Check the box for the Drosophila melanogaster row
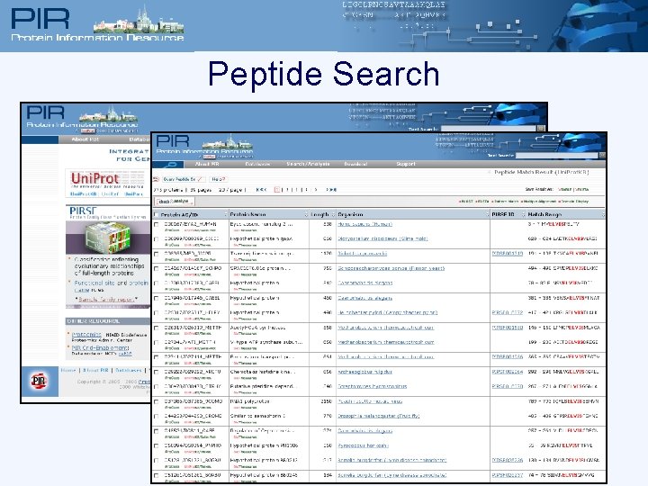This screenshot has height=486, width=648. click(x=157, y=417)
